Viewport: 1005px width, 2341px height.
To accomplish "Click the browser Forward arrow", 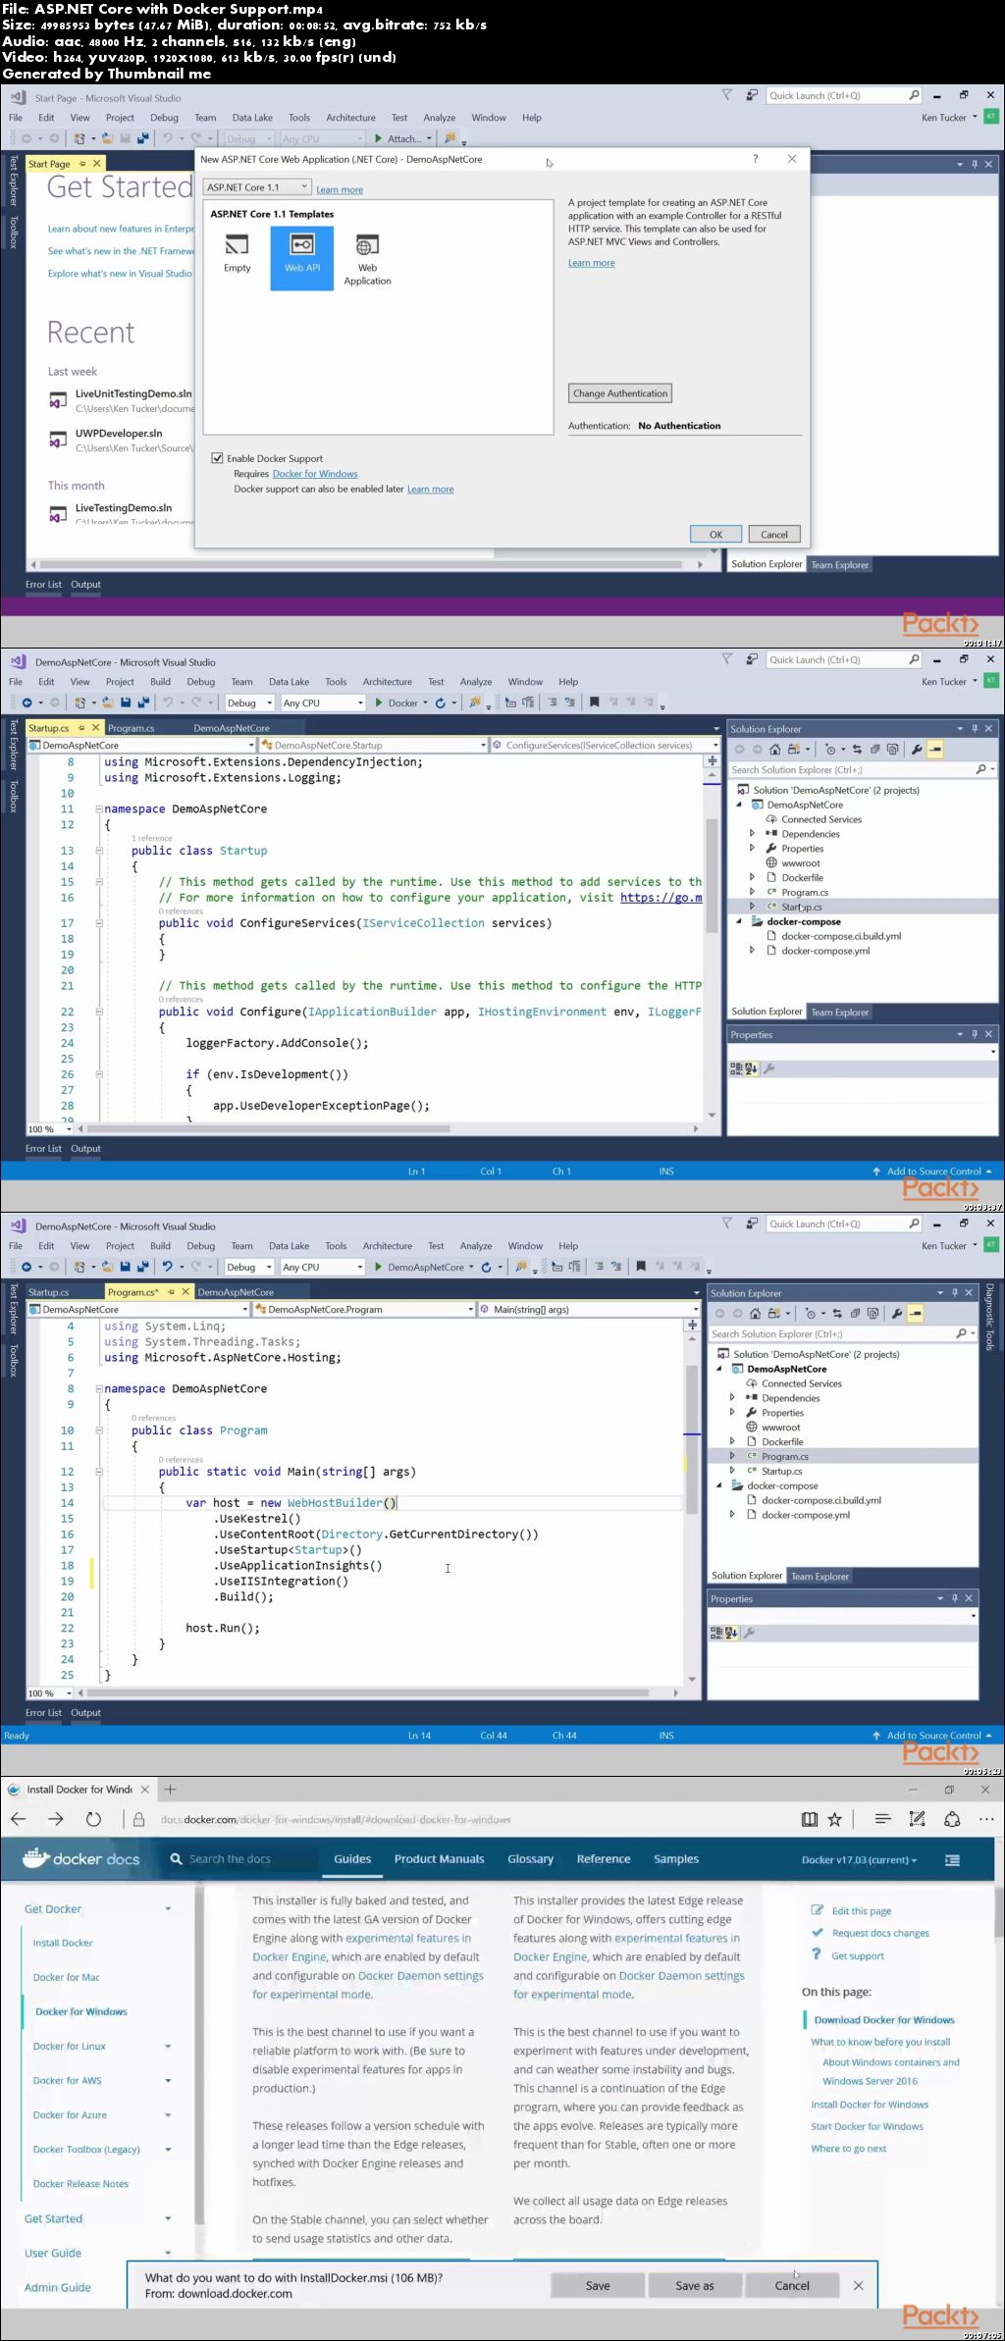I will coord(56,1819).
